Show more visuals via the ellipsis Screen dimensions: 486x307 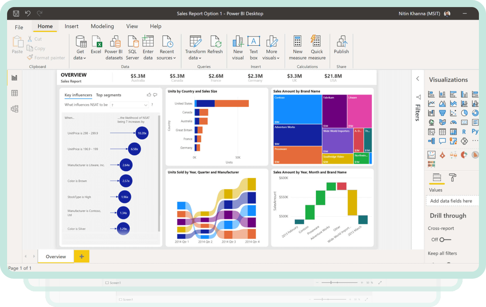pyautogui.click(x=475, y=141)
